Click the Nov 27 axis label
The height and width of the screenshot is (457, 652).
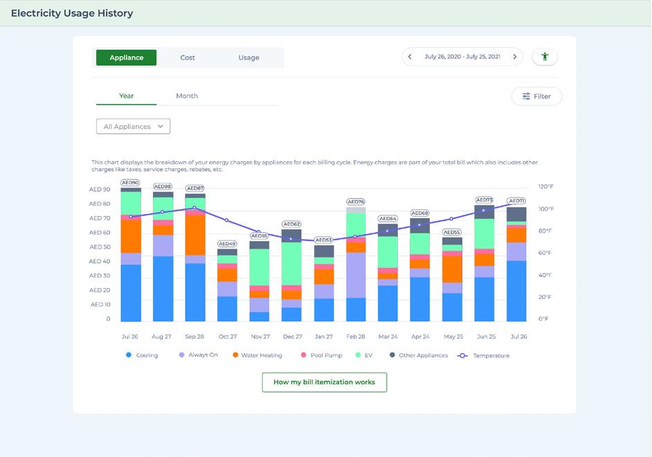coord(260,337)
